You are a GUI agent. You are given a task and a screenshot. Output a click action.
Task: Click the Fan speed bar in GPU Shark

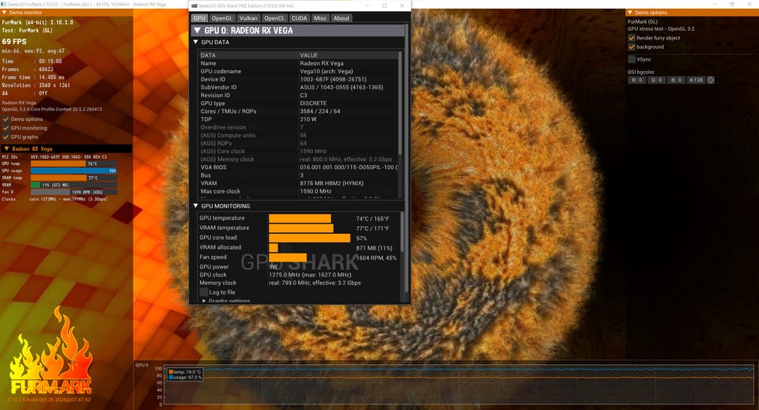(288, 258)
